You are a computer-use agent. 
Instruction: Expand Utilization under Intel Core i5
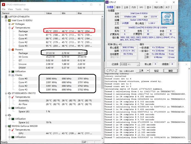10,72
